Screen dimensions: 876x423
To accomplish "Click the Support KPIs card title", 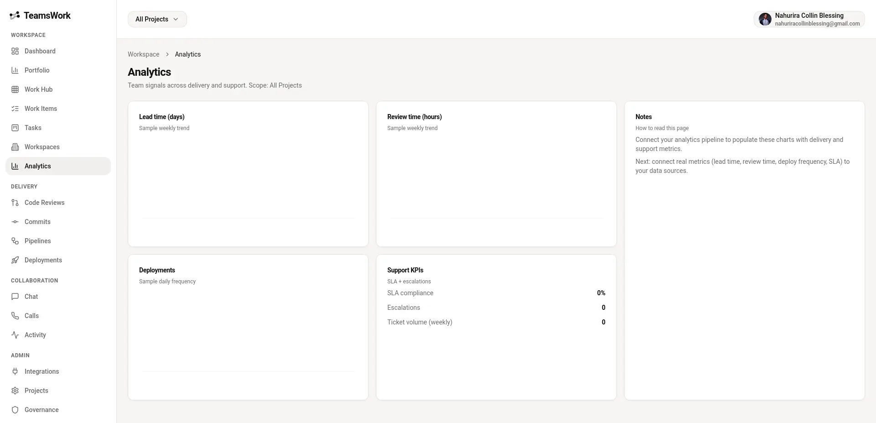I will 405,270.
